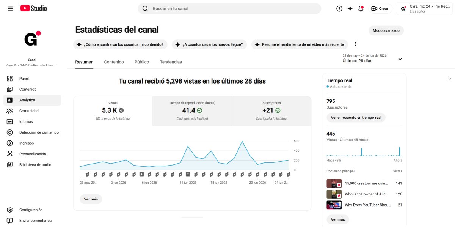Screen dimensions: 455x227
Task: Open Detección de contenido in sidebar
Action: [x=32, y=132]
